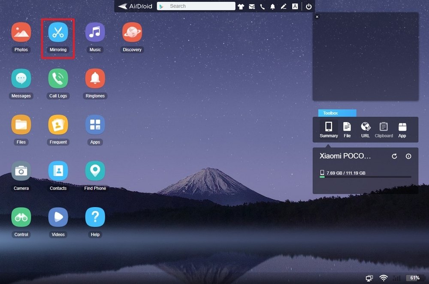Click the new message envelope icon
Image resolution: width=429 pixels, height=284 pixels.
pos(252,6)
